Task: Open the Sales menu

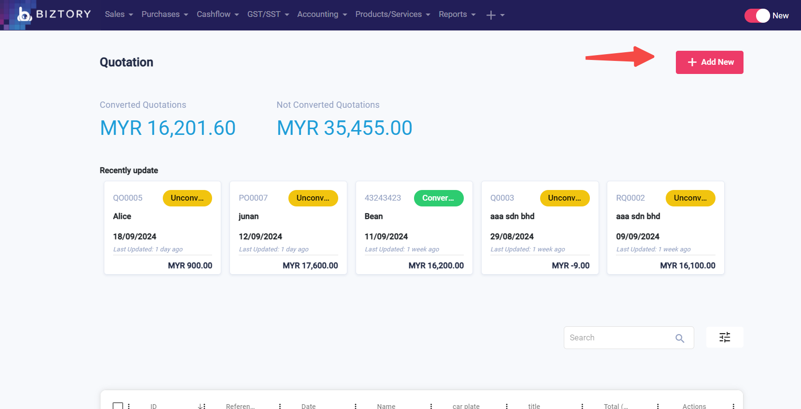Action: (x=119, y=15)
